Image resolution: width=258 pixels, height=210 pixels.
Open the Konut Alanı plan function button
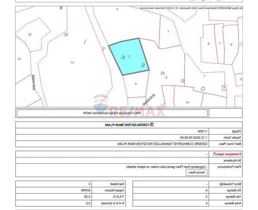coord(197,173)
